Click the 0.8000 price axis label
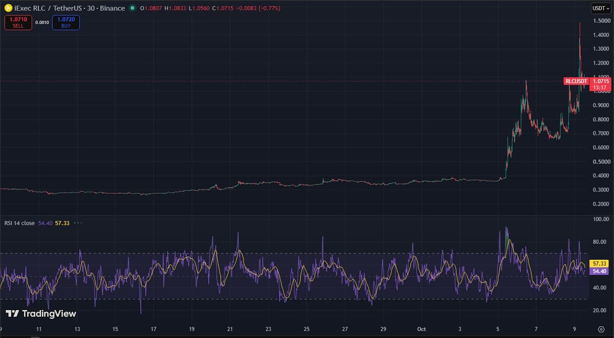Image resolution: width=614 pixels, height=338 pixels. click(x=601, y=119)
